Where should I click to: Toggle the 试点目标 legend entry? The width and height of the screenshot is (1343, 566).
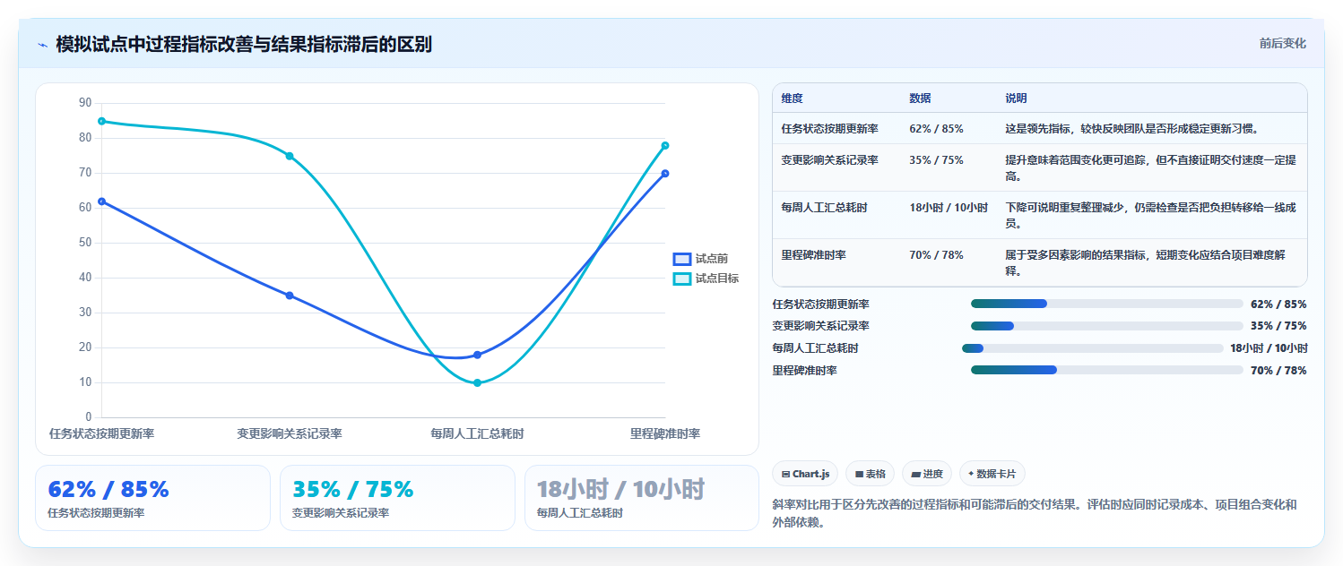pyautogui.click(x=706, y=279)
